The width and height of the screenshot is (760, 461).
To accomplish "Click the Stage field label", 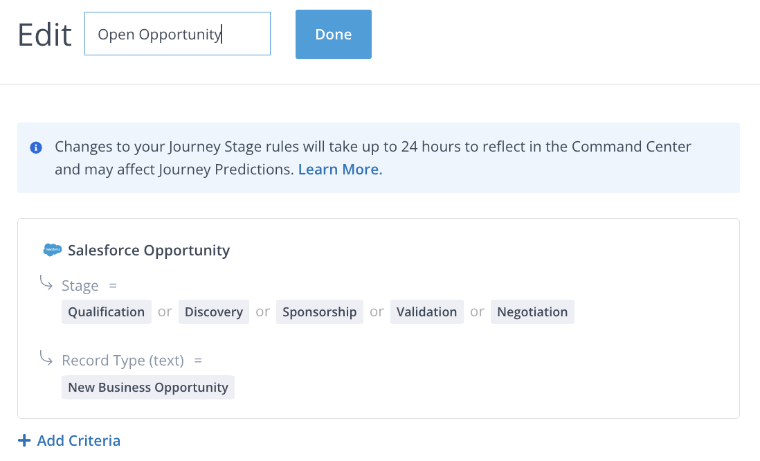I will [80, 286].
